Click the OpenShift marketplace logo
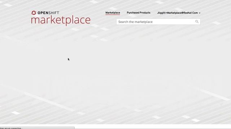Image resolution: width=231 pixels, height=129 pixels. [61, 18]
